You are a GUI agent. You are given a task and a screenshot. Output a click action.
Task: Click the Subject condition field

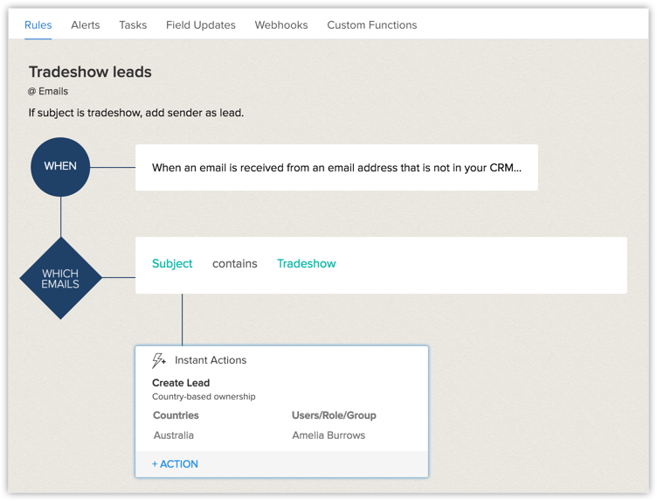pos(172,263)
